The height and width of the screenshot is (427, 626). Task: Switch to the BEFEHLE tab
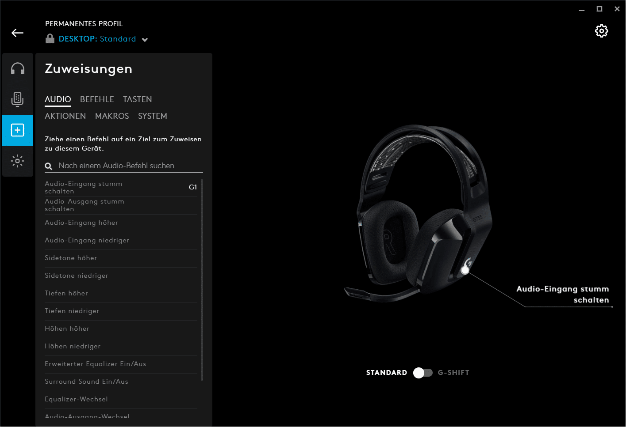pyautogui.click(x=97, y=99)
